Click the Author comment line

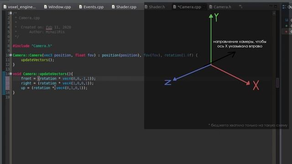point(47,32)
